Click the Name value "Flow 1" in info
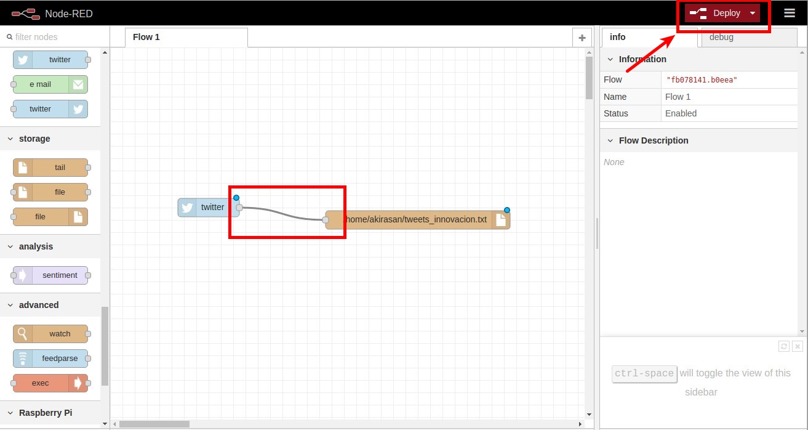 click(678, 97)
